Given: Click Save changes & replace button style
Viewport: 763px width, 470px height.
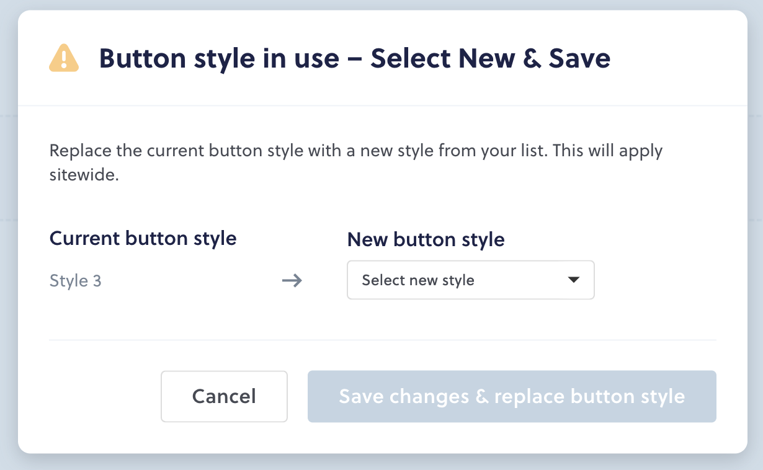Looking at the screenshot, I should coord(512,396).
